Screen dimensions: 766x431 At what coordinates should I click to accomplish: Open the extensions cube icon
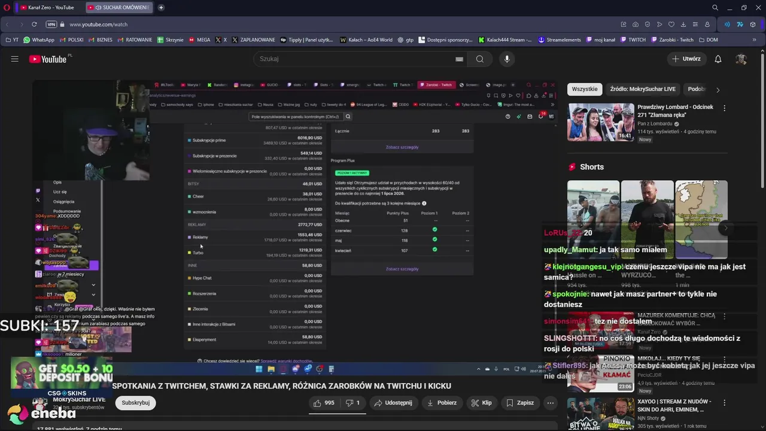[x=753, y=25]
